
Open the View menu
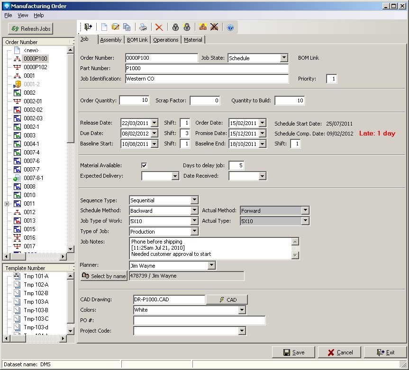pyautogui.click(x=23, y=15)
